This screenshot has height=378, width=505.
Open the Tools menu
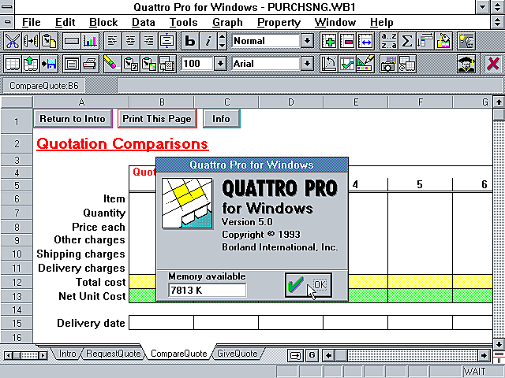pos(184,23)
